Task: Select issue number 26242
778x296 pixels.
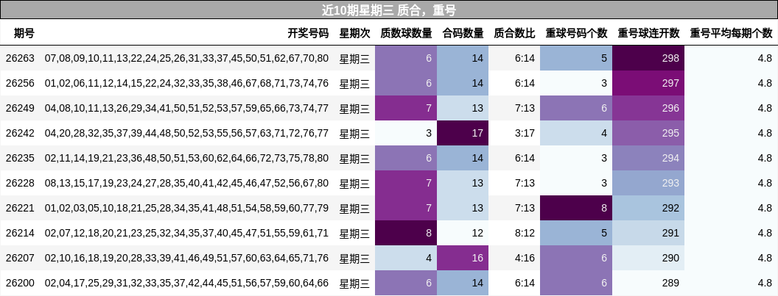Action: [x=21, y=133]
